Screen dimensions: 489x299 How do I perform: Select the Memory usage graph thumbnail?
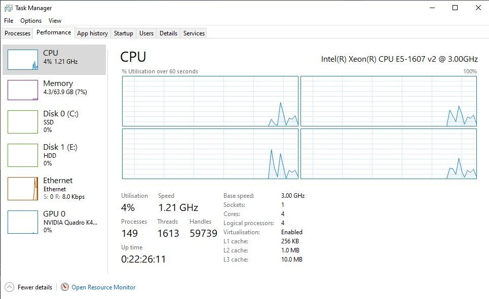click(23, 90)
